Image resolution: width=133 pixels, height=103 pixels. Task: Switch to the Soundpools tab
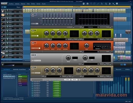(x=7, y=69)
